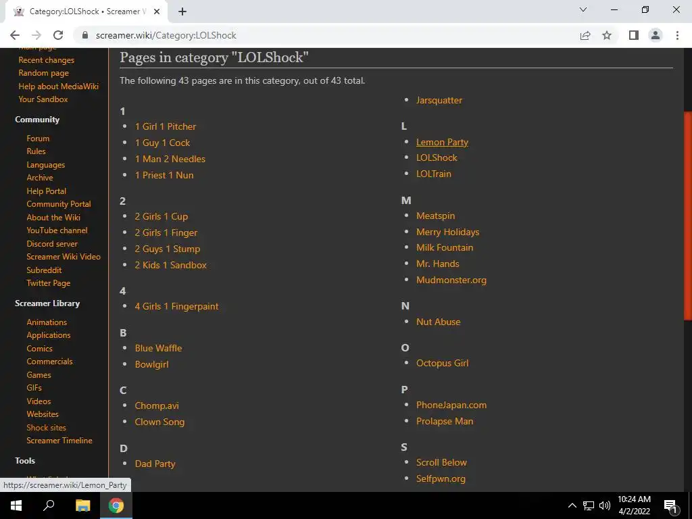Open Chrome's three-dot menu
This screenshot has width=692, height=519.
(x=677, y=35)
